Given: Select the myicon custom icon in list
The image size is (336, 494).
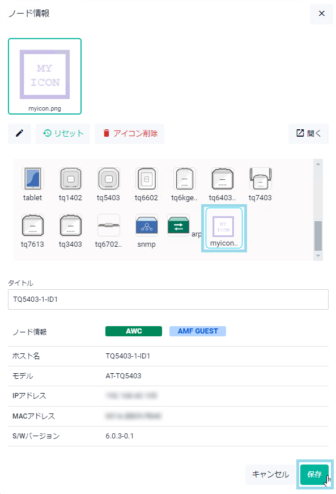Looking at the screenshot, I should click(224, 229).
